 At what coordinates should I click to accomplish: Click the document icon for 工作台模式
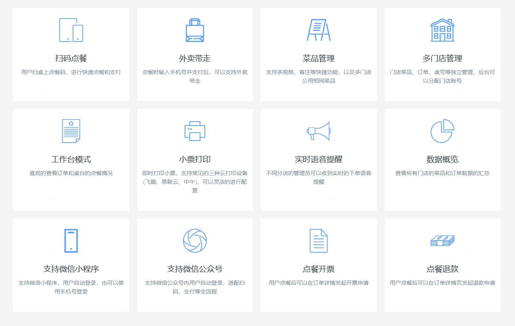point(71,131)
